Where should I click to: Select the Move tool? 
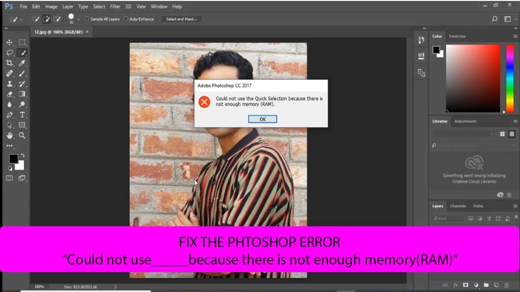(9, 42)
